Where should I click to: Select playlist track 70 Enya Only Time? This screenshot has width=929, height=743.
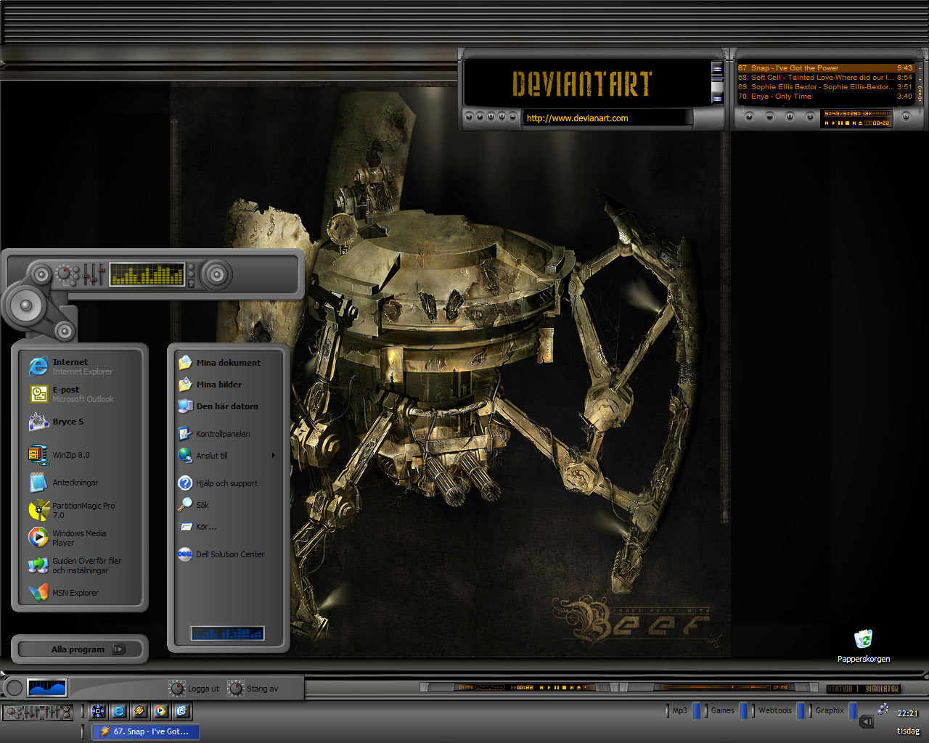(825, 97)
